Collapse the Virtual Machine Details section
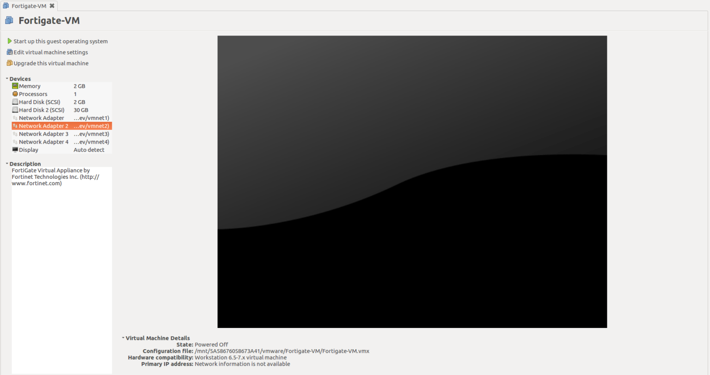The image size is (710, 375). 123,338
